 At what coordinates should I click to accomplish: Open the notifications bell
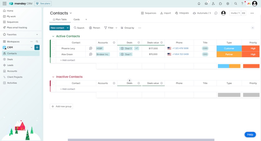(199, 3)
